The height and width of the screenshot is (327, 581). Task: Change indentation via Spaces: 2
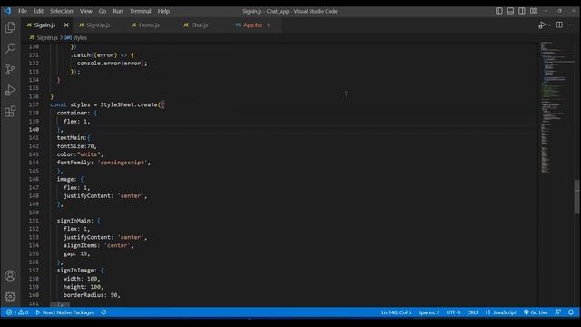[428, 312]
